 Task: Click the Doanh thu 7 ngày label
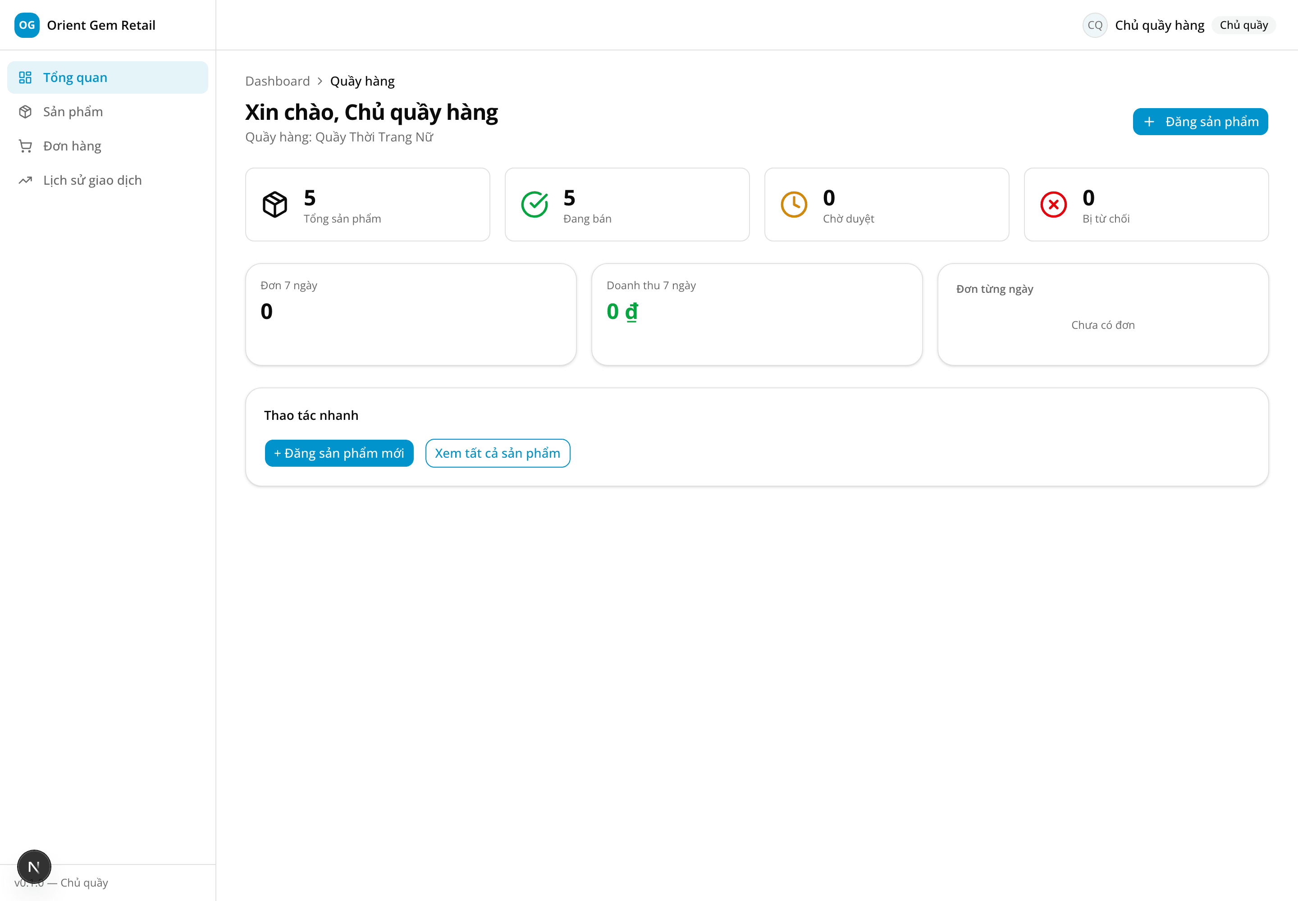click(651, 286)
